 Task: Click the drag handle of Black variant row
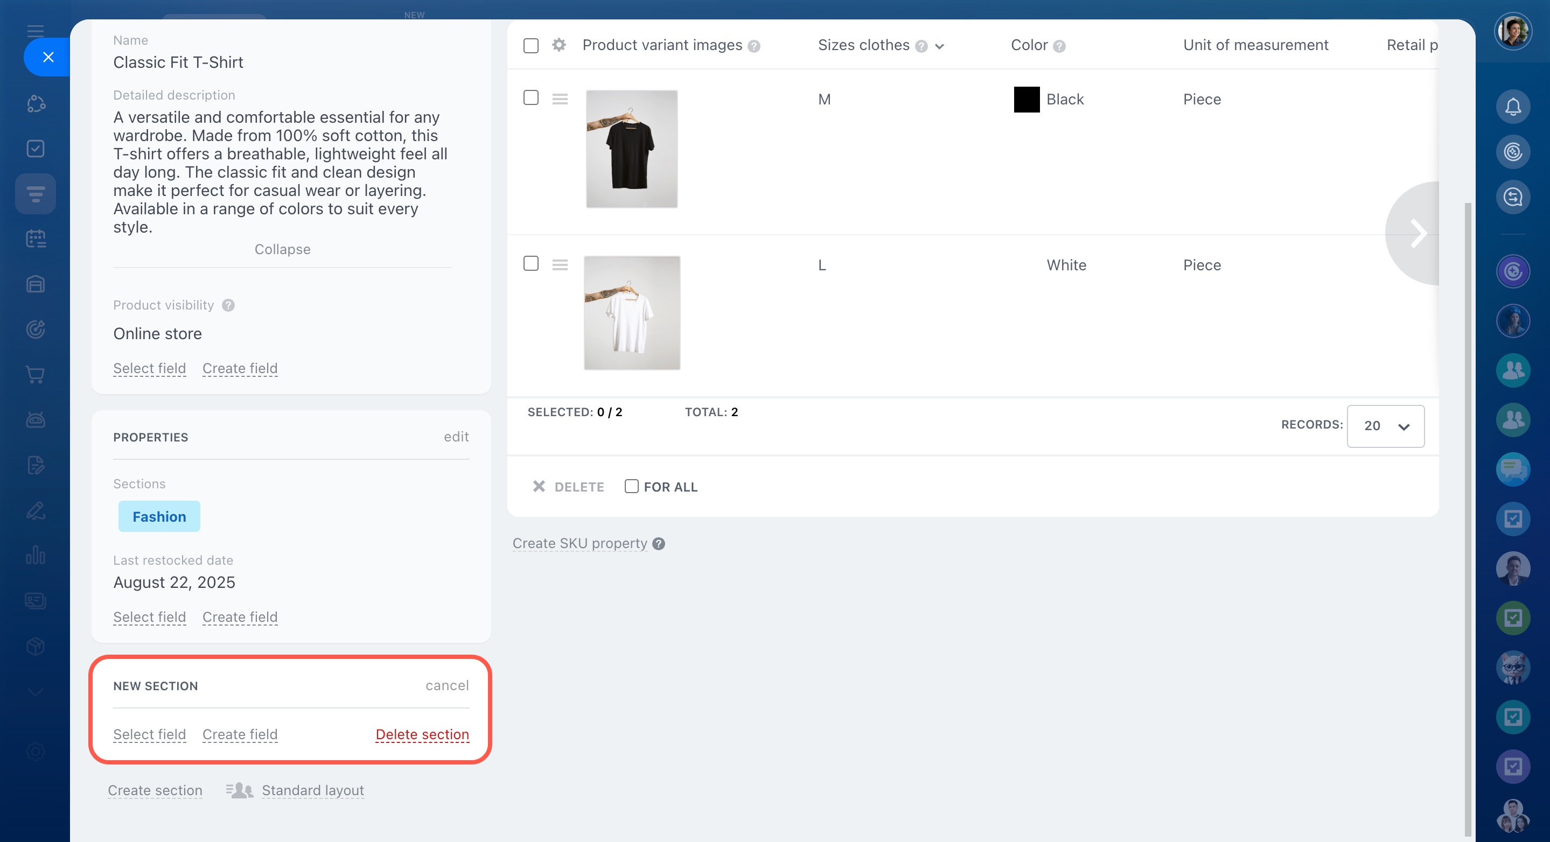coord(560,99)
